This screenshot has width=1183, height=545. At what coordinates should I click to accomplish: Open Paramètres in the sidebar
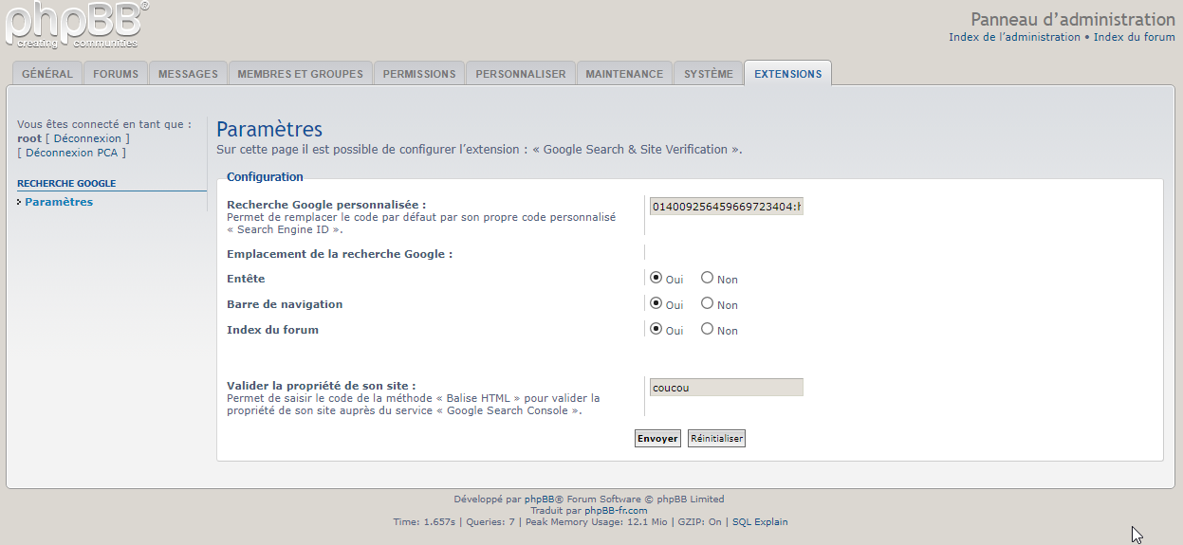coord(59,202)
